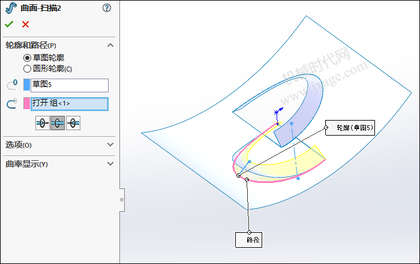Collapse the 轮廓和路径(P) section
The image size is (420, 264).
(x=110, y=45)
